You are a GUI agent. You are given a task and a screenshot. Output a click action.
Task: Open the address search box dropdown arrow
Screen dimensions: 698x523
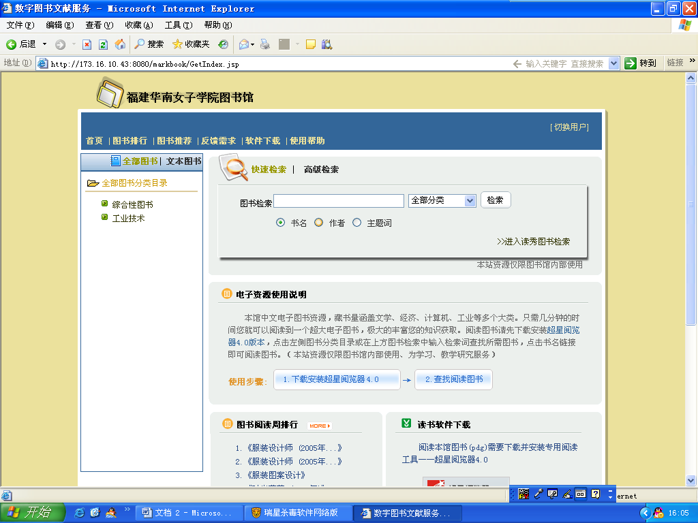click(x=614, y=63)
